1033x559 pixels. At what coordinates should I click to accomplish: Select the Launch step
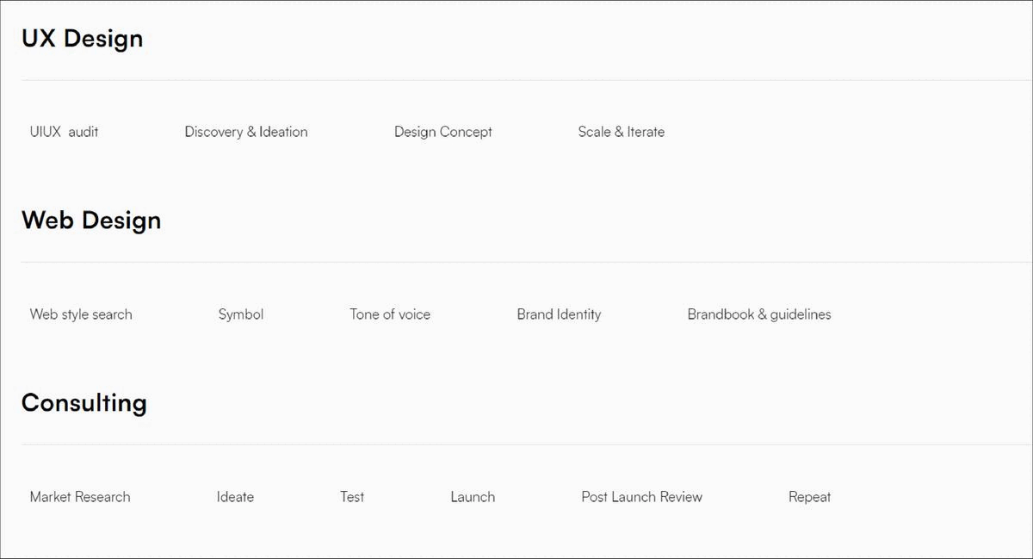pyautogui.click(x=473, y=497)
